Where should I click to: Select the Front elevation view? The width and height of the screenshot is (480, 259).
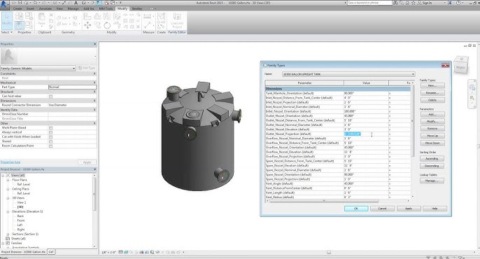(x=21, y=220)
